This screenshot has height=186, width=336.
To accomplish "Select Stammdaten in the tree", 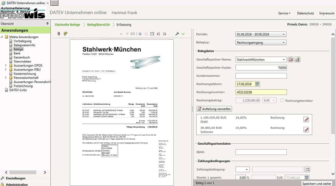I will tap(22, 62).
